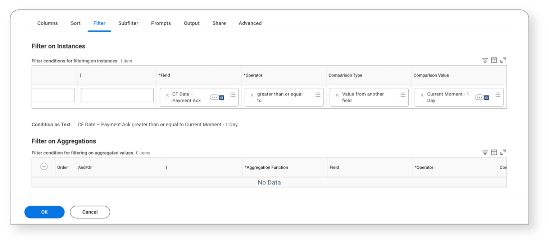Open the Comparison Value prompt list icon
The height and width of the screenshot is (244, 549).
click(498, 95)
